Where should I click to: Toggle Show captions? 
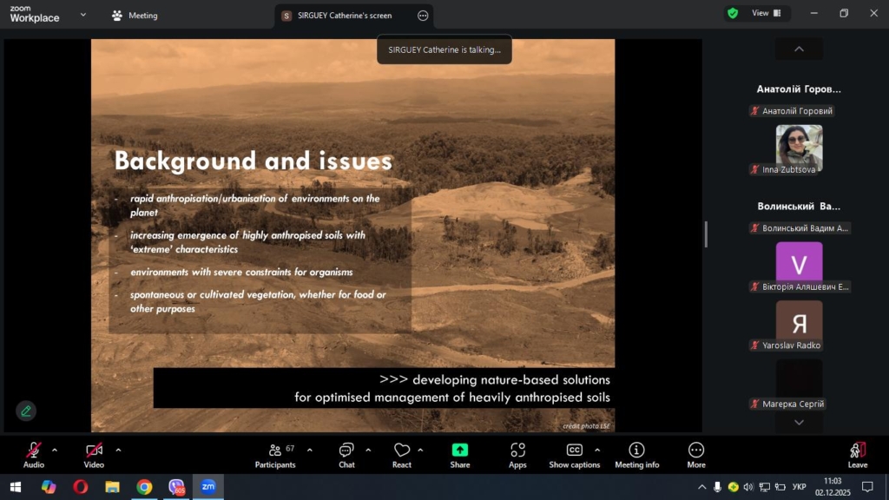pos(574,454)
